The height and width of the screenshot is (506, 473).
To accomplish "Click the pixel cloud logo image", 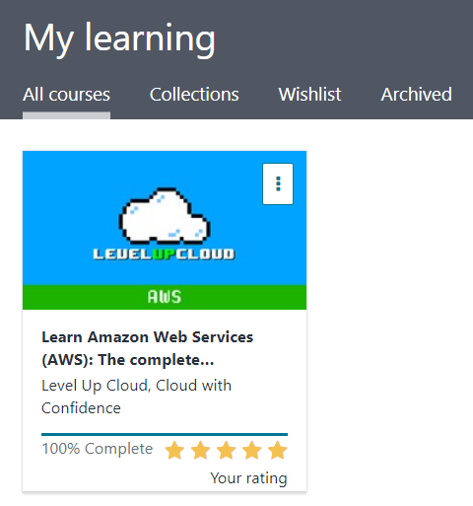I will point(165,216).
